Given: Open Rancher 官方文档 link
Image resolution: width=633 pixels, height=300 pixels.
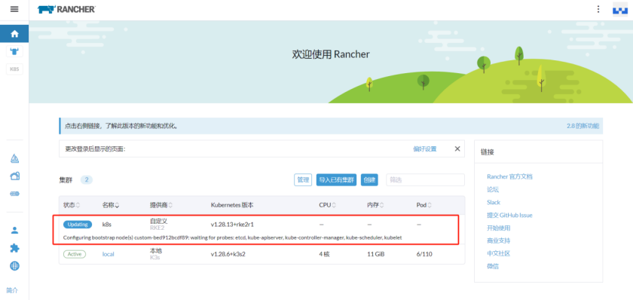Looking at the screenshot, I should [x=509, y=176].
